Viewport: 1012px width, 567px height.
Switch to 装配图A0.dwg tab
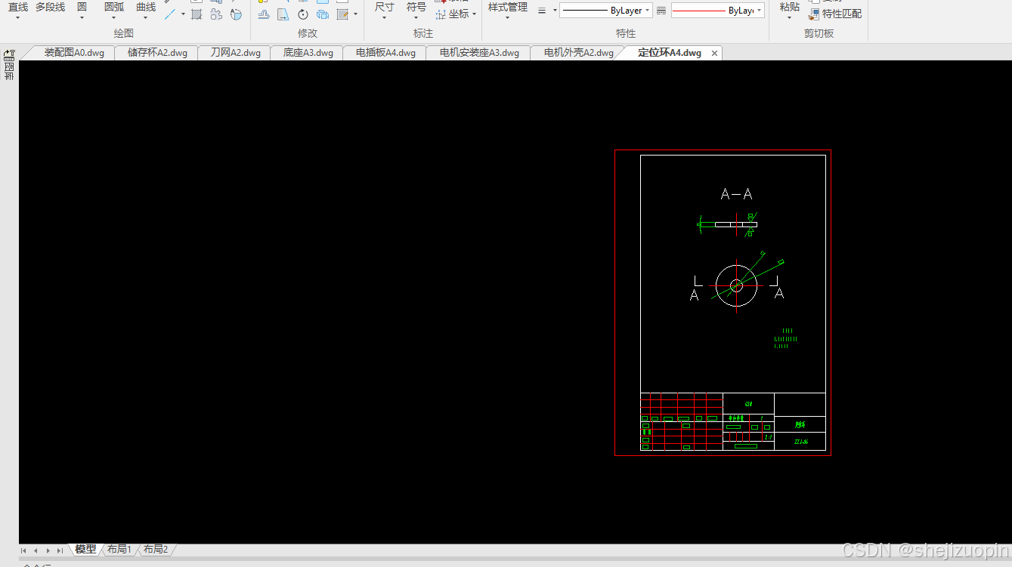(x=74, y=53)
